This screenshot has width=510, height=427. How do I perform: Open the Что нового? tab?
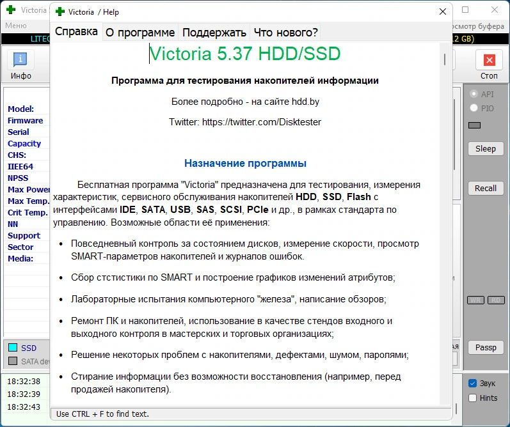tap(285, 32)
